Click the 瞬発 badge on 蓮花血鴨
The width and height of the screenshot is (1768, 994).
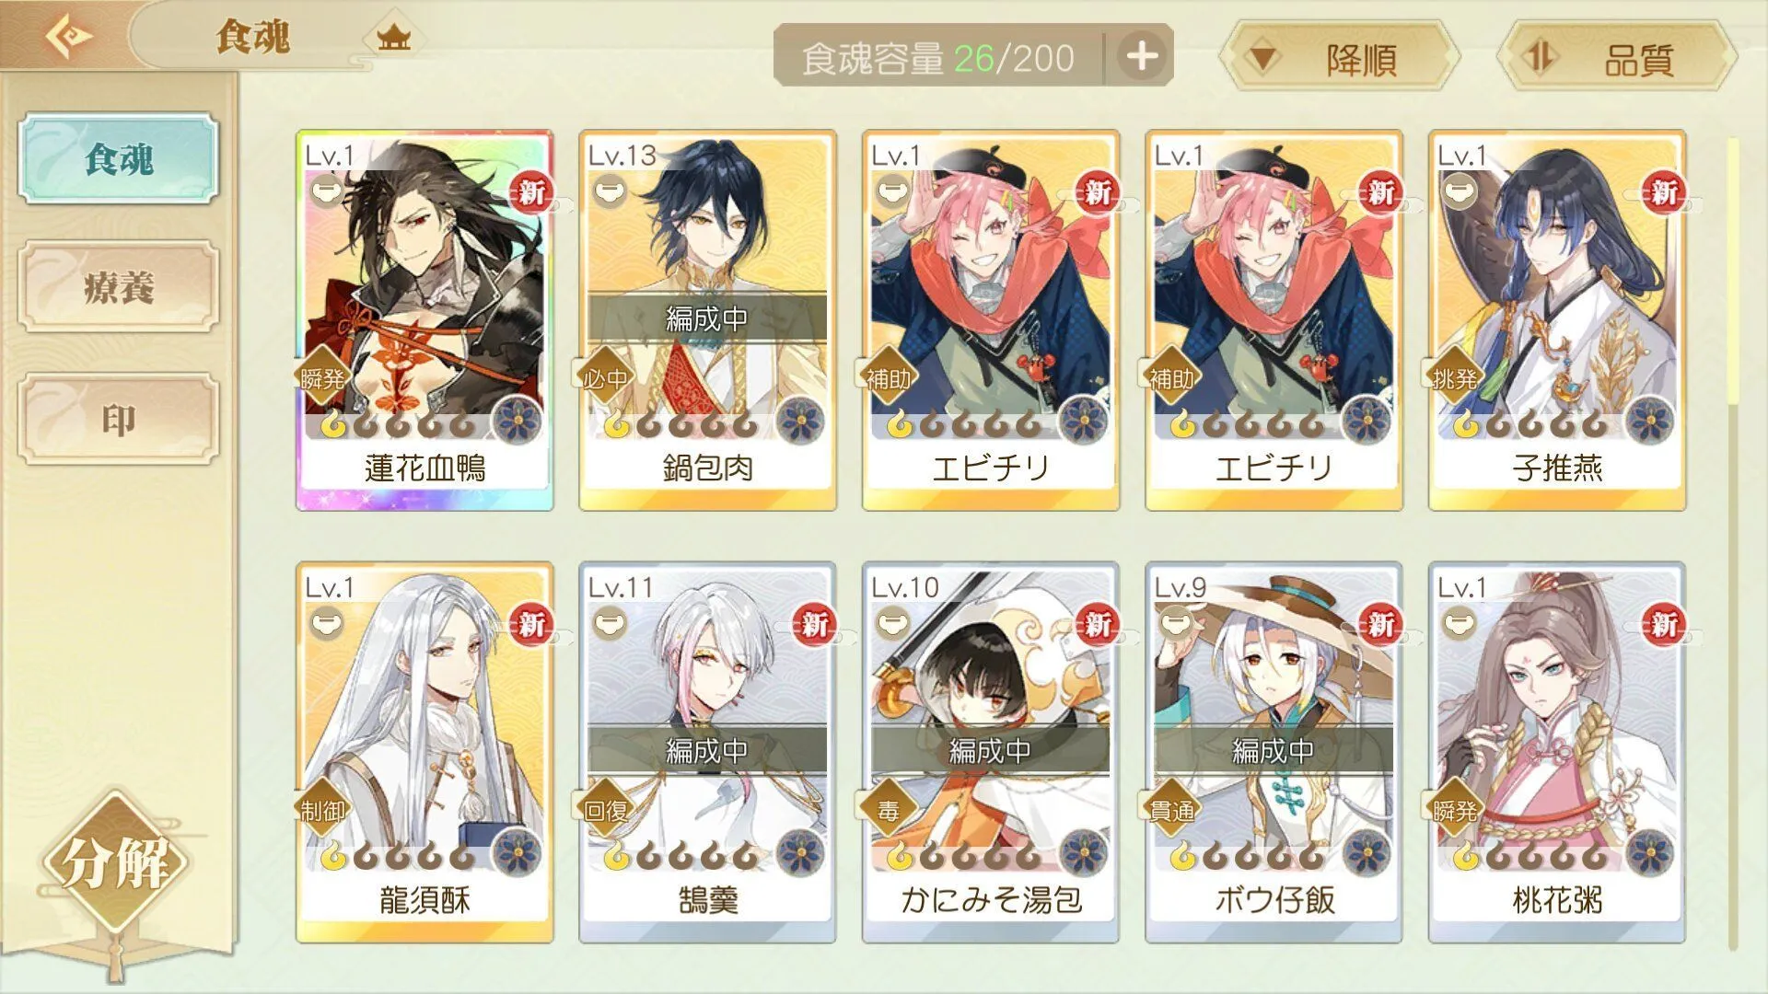pyautogui.click(x=322, y=378)
